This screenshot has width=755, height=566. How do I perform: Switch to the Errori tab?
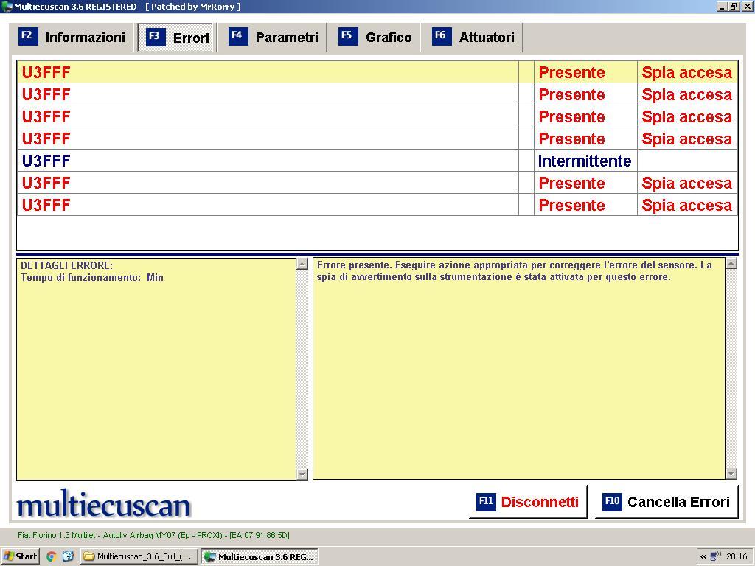178,38
